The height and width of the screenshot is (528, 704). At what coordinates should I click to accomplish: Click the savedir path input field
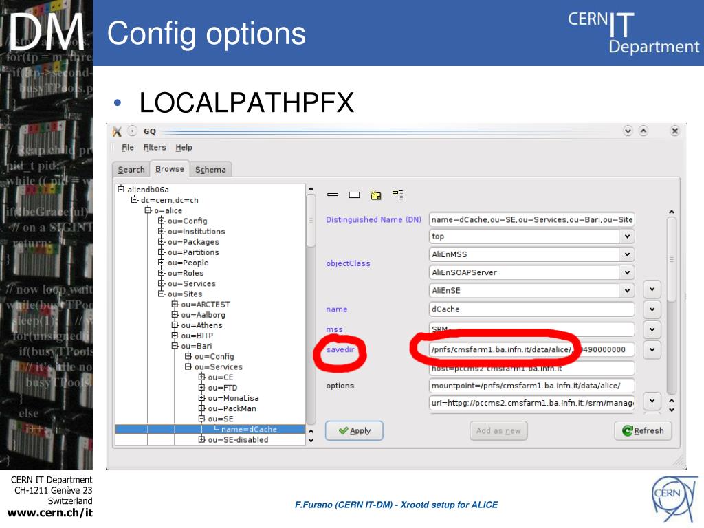point(531,349)
